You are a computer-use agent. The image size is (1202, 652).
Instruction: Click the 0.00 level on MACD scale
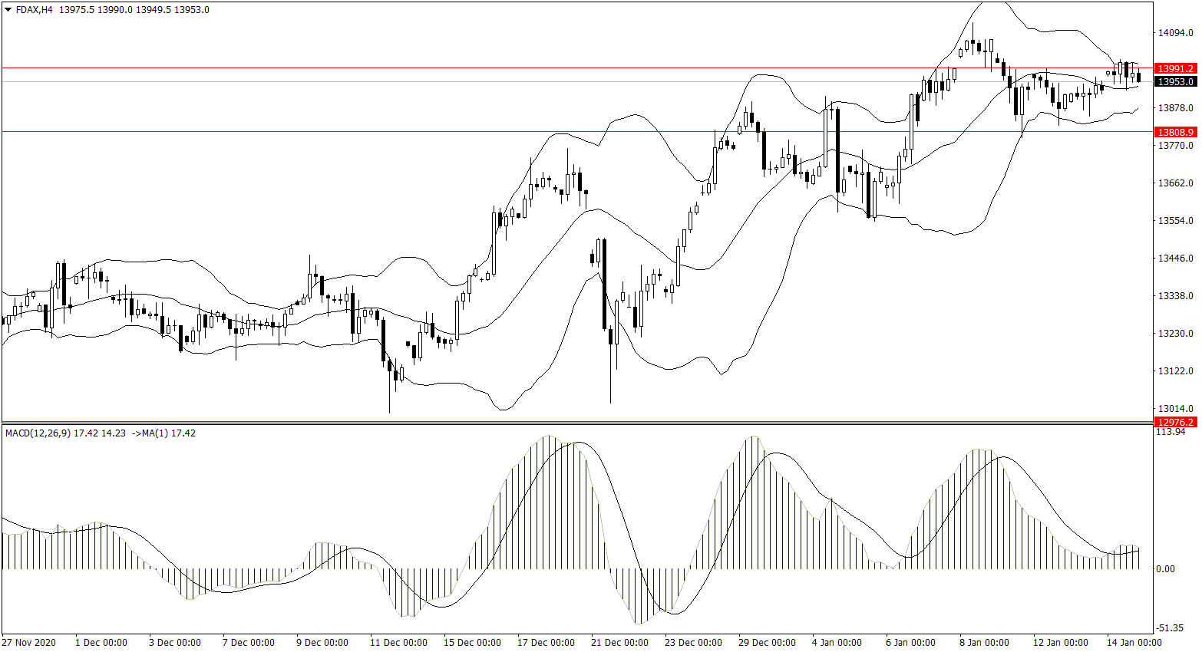tap(1165, 568)
